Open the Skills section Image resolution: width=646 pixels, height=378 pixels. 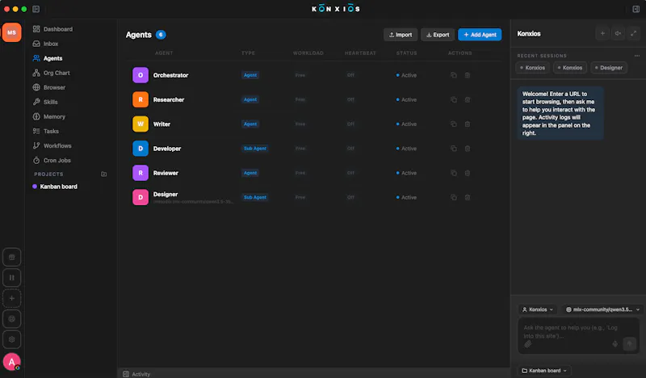point(45,103)
